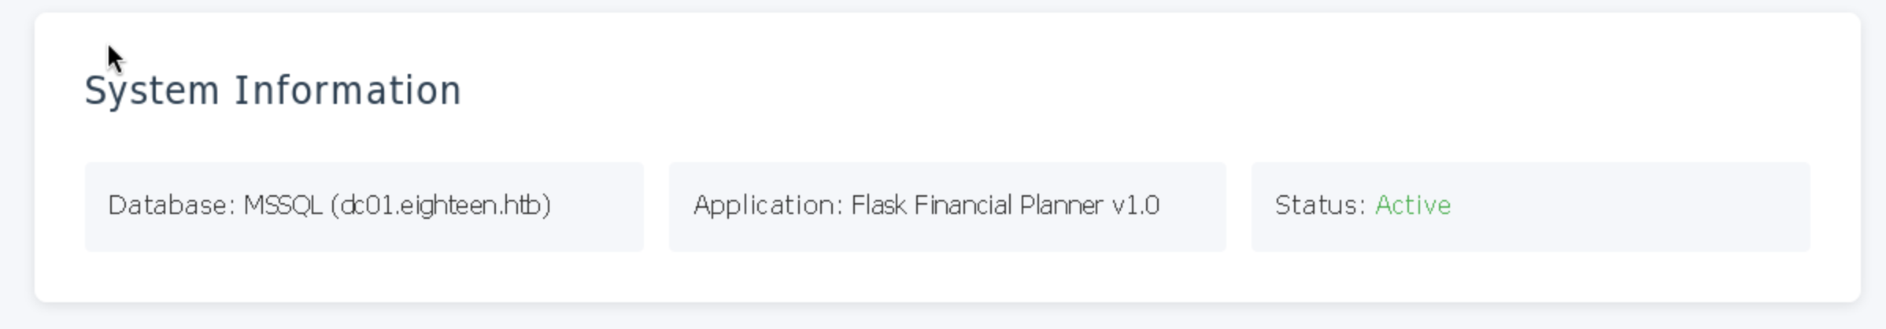Click the word 'Flask' in Application box

click(x=878, y=205)
